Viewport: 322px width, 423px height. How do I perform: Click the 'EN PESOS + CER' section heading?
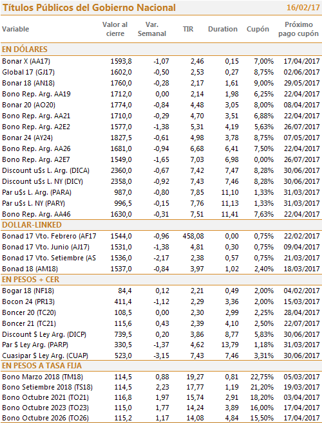point(30,280)
